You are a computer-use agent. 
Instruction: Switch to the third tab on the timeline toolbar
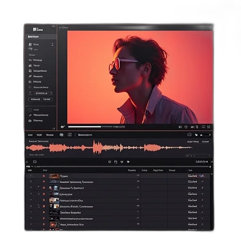pyautogui.click(x=50, y=135)
